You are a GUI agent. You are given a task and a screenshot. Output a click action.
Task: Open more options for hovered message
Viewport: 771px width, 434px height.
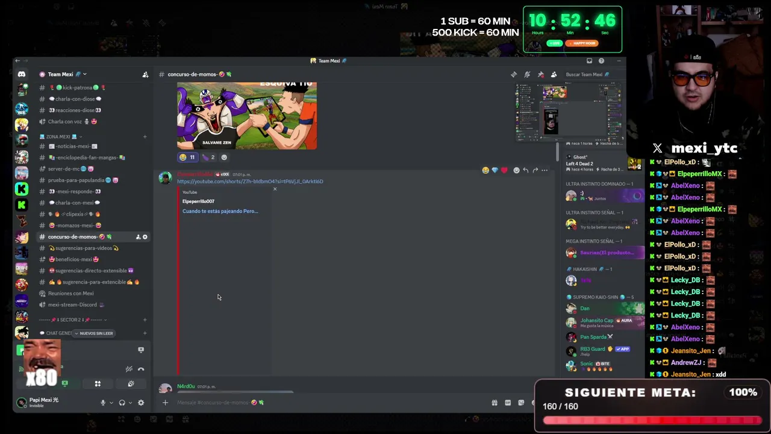545,171
